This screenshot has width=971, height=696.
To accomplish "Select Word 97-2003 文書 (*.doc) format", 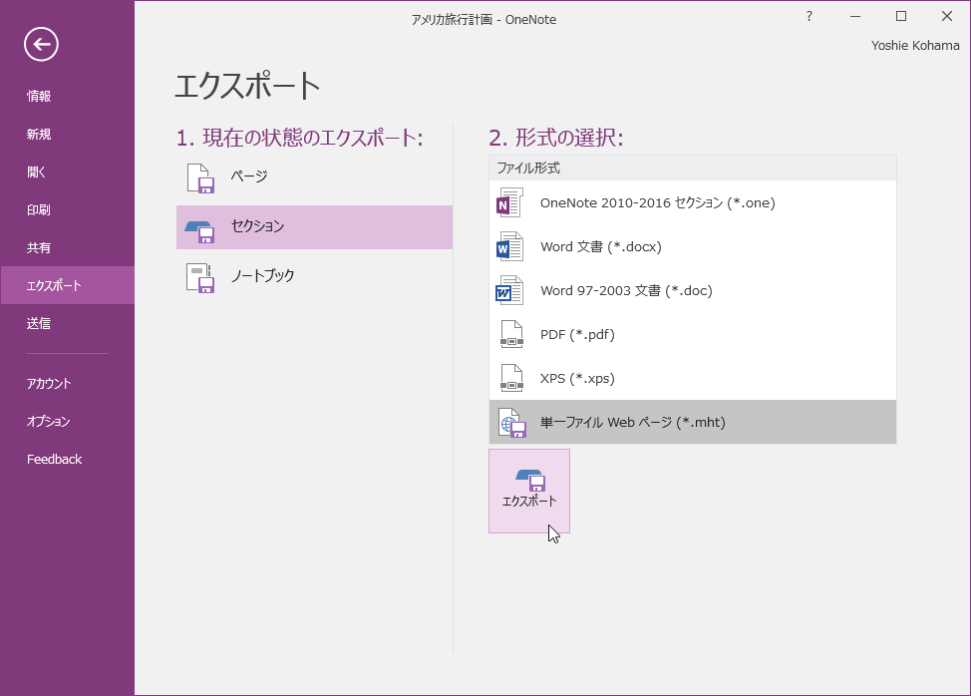I will tap(692, 290).
